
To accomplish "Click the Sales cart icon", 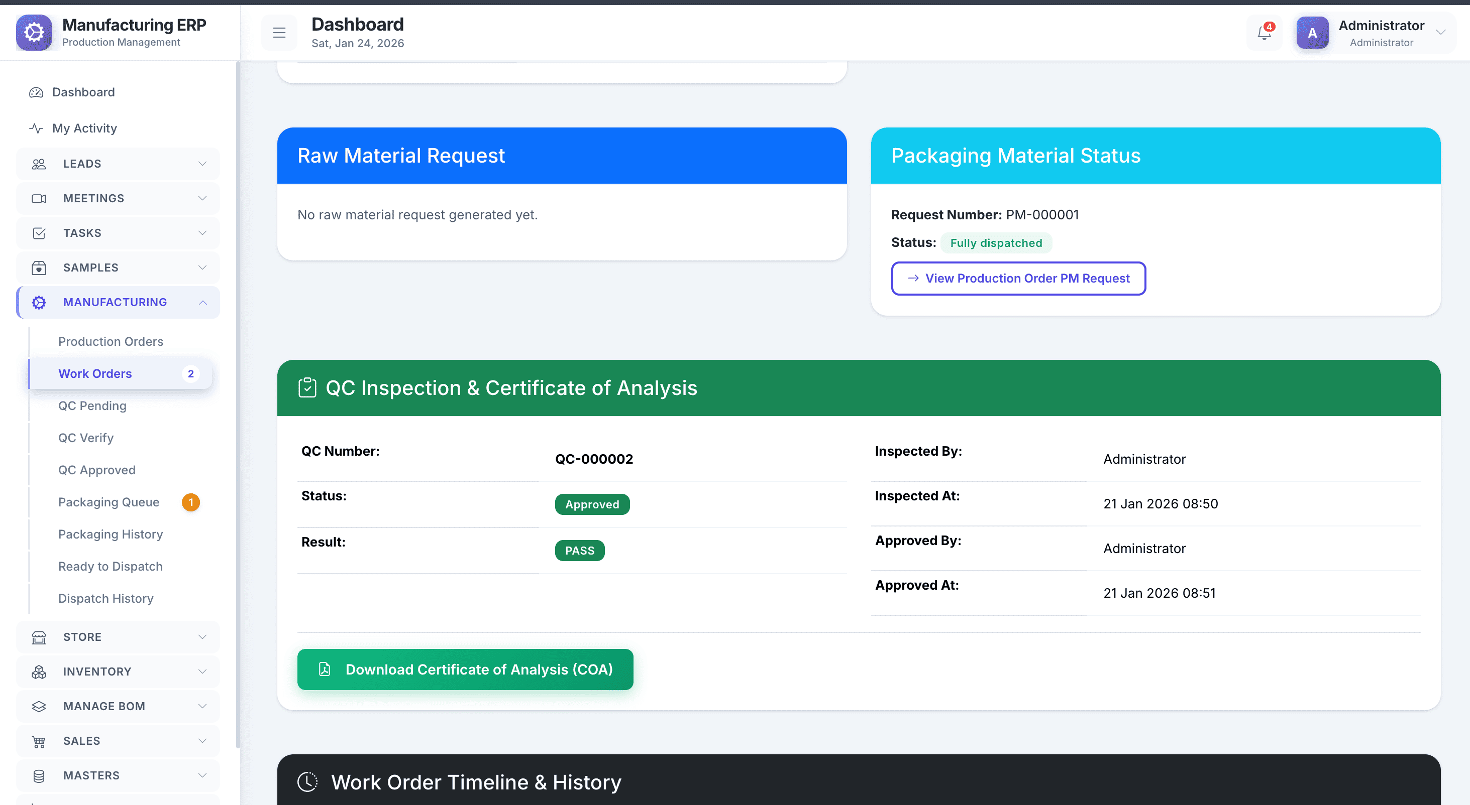I will coord(39,741).
